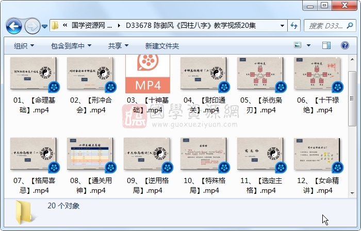Open the 组织 menu
The image size is (361, 231).
coord(24,46)
